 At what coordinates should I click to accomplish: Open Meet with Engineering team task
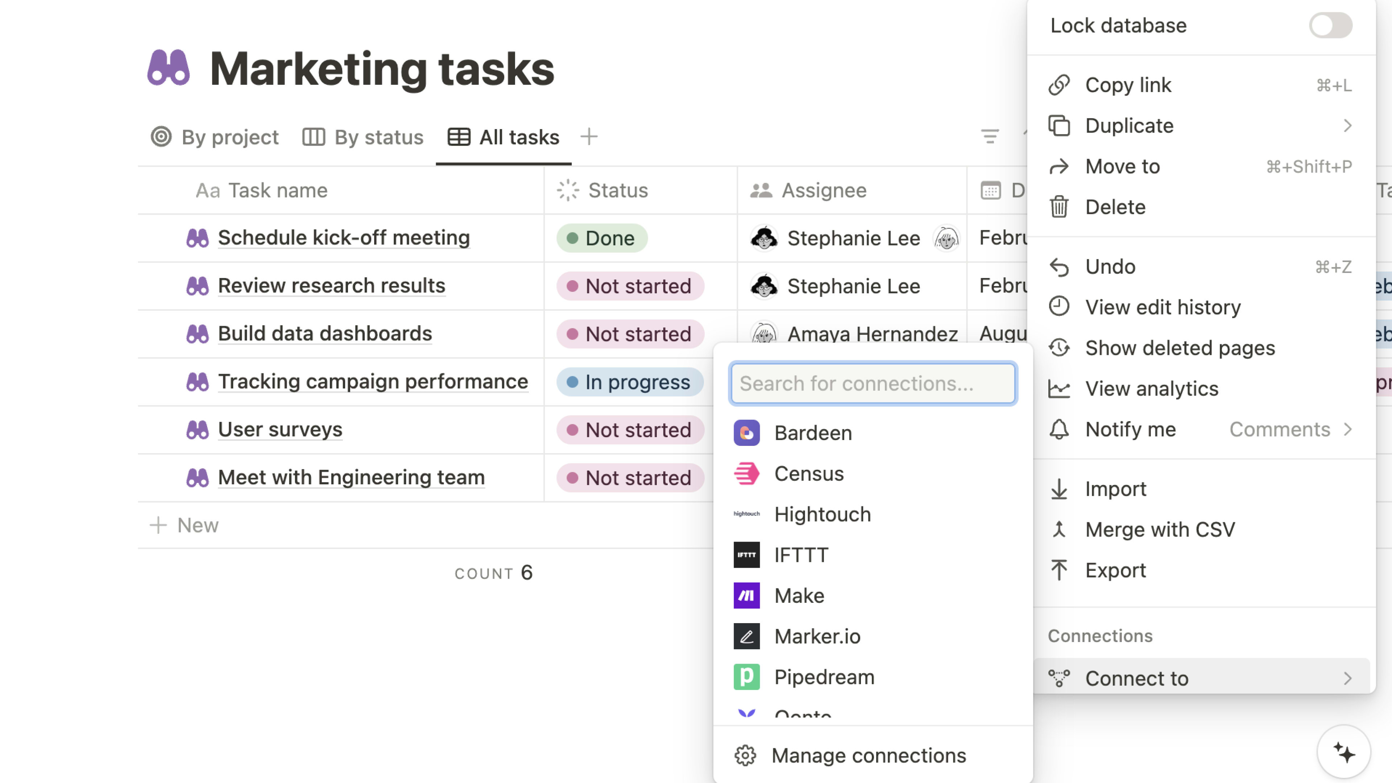coord(351,478)
